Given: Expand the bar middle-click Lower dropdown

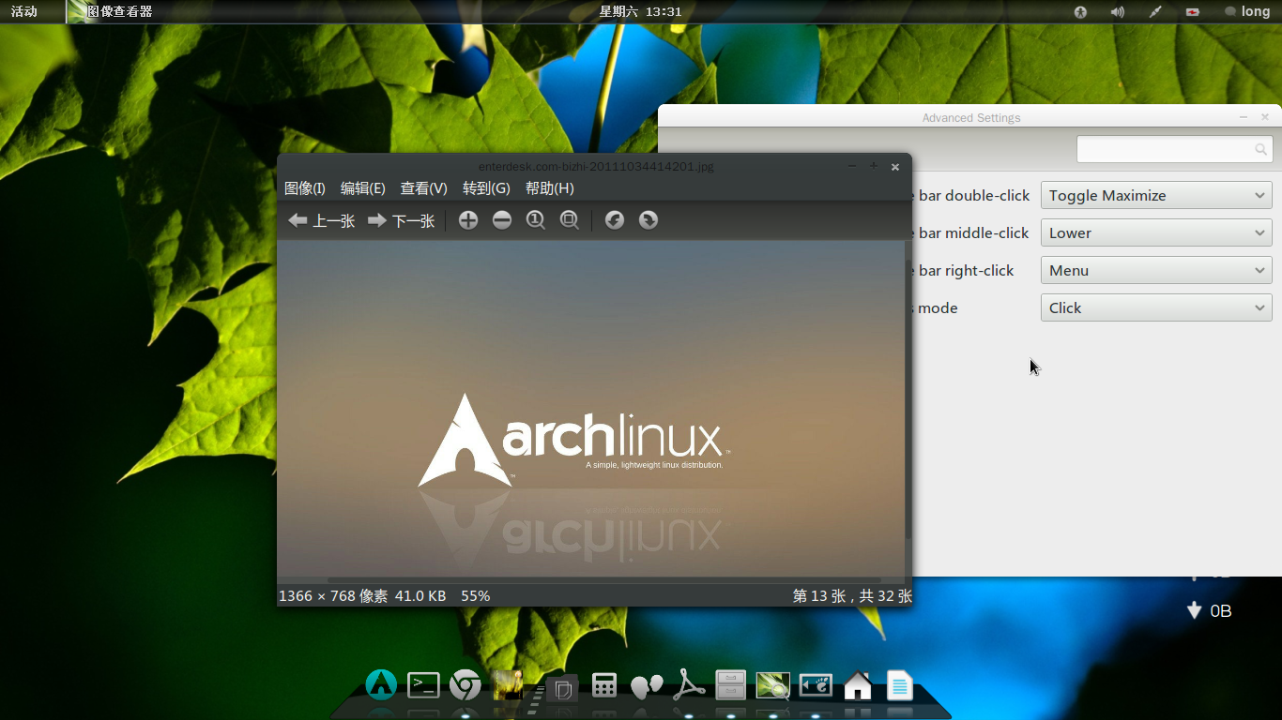Looking at the screenshot, I should tap(1156, 233).
